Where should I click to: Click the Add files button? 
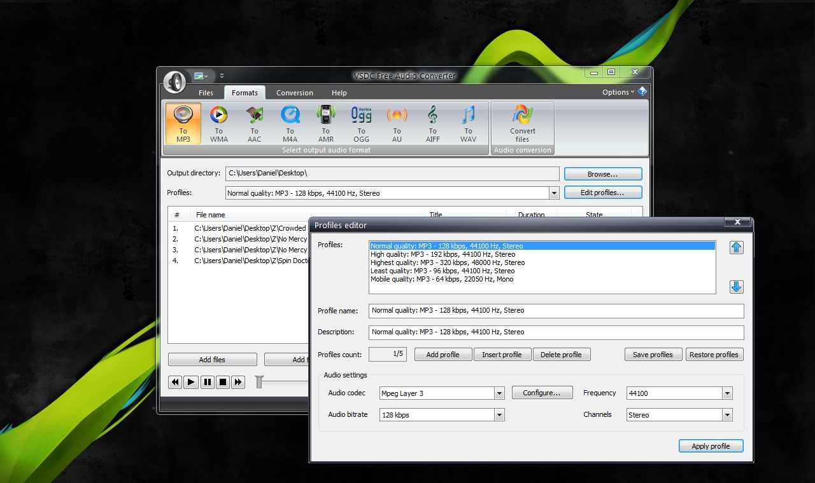[x=212, y=360]
